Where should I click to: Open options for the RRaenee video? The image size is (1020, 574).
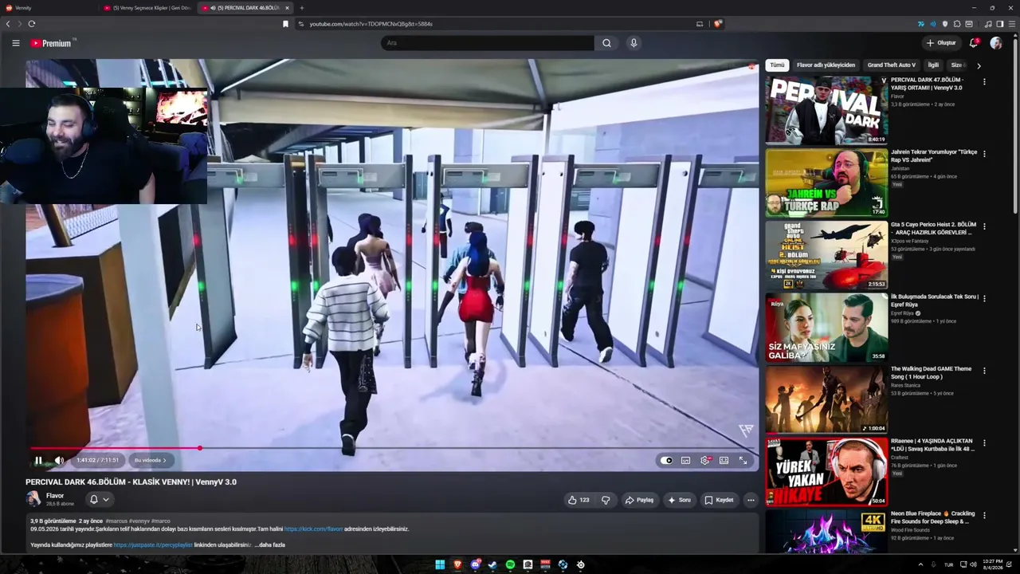click(x=984, y=442)
